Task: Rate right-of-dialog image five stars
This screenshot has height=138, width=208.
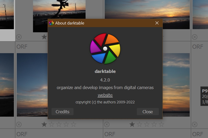Action: coord(161,124)
